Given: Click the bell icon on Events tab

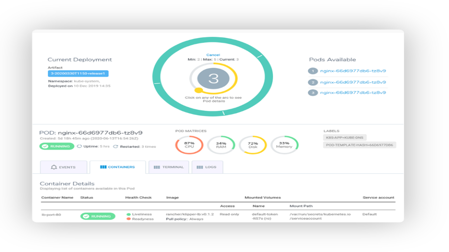Looking at the screenshot, I should (x=54, y=167).
